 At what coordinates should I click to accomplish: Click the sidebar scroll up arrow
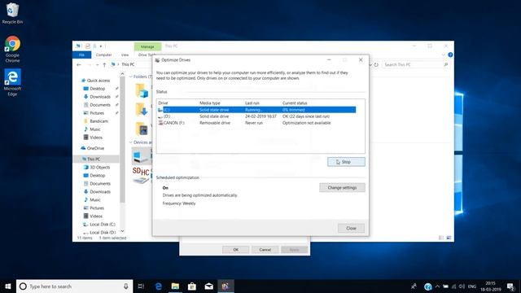(x=122, y=74)
